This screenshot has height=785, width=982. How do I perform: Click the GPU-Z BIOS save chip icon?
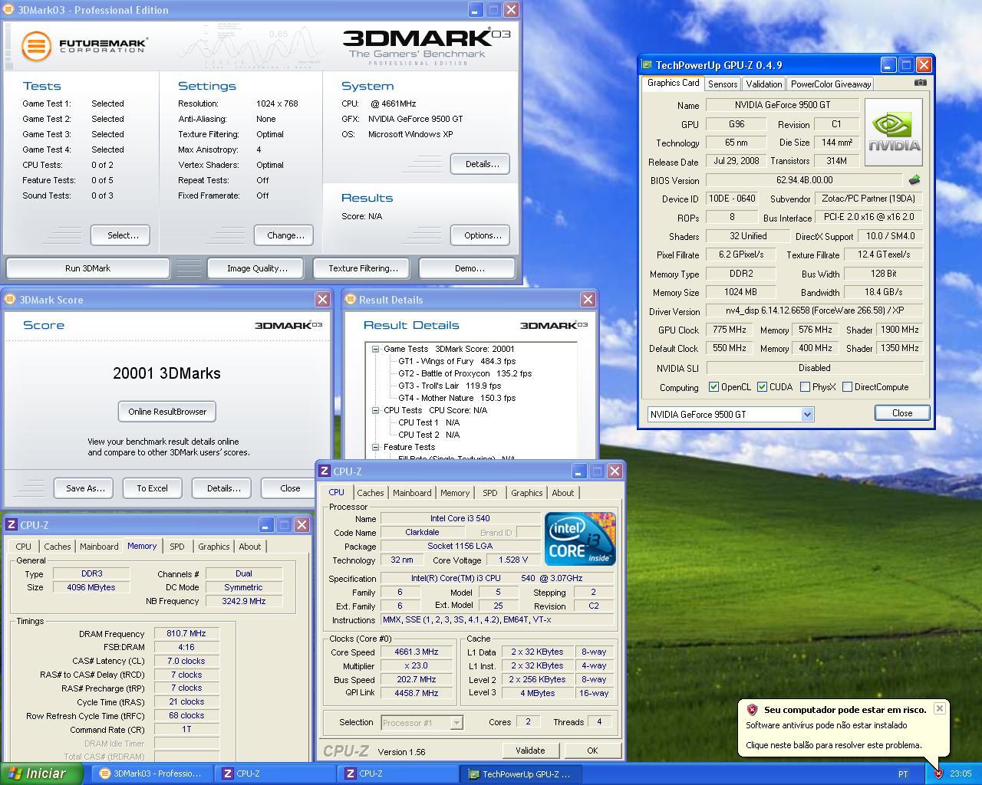914,180
